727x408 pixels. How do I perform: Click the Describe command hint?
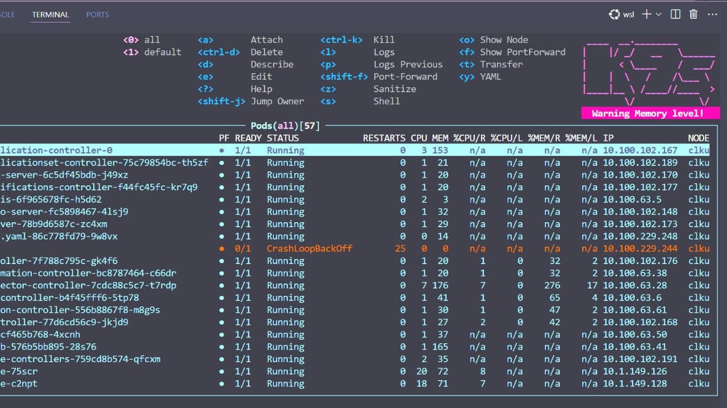tap(272, 65)
